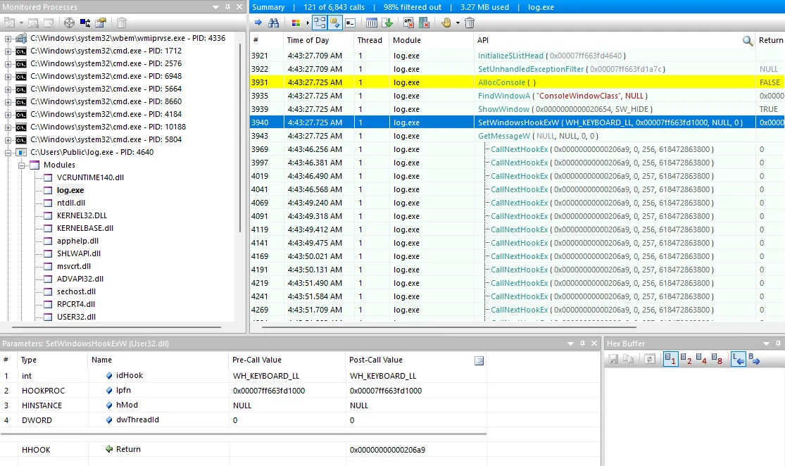The width and height of the screenshot is (785, 466).
Task: Click the columns icon in summary toolbar
Action: click(372, 23)
